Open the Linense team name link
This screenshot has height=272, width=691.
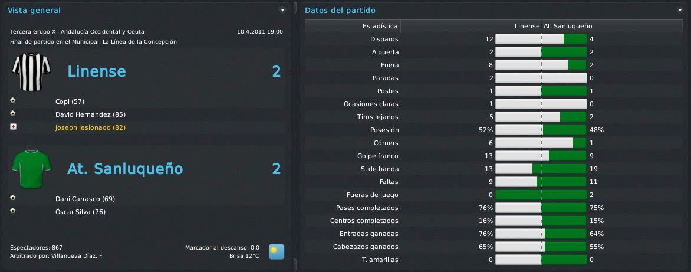tap(97, 71)
